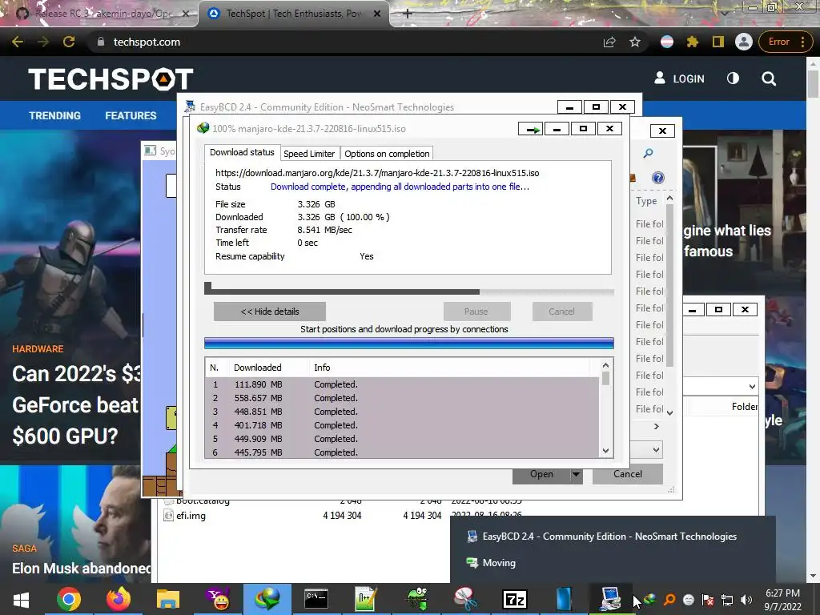Screen dimensions: 820x615
Task: Click the Type column scroll-up arrow
Action: click(669, 199)
